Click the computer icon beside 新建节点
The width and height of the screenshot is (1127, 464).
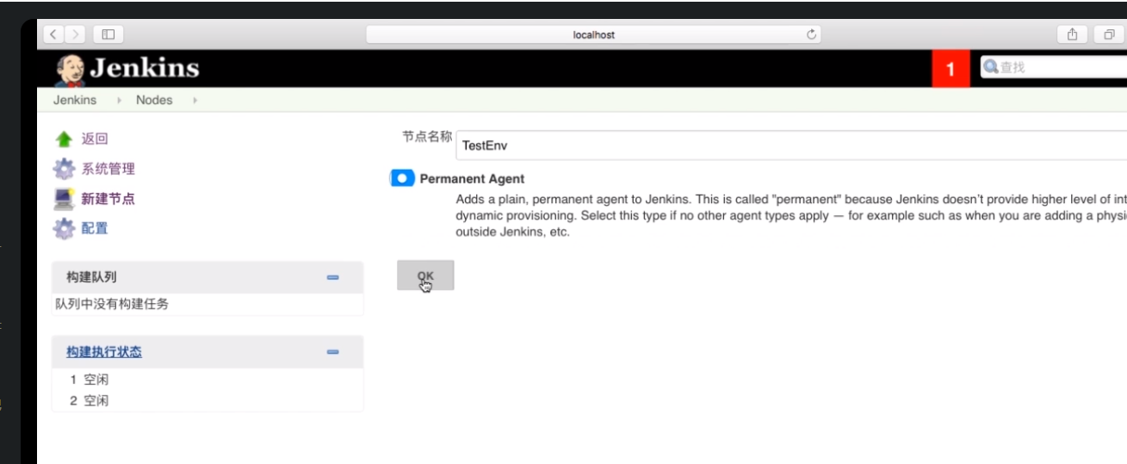pyautogui.click(x=64, y=199)
